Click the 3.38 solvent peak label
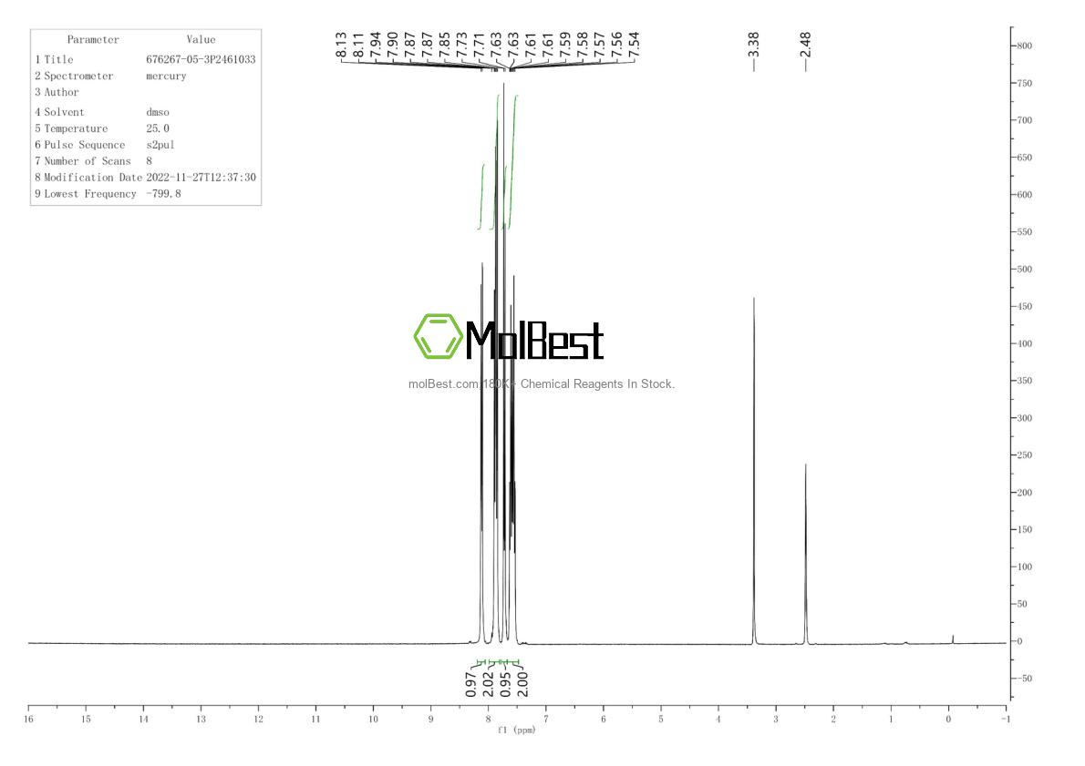Image resolution: width=1085 pixels, height=766 pixels. click(755, 43)
